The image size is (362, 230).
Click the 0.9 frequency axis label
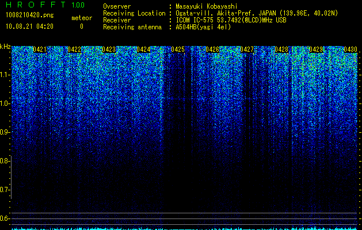tap(5, 132)
